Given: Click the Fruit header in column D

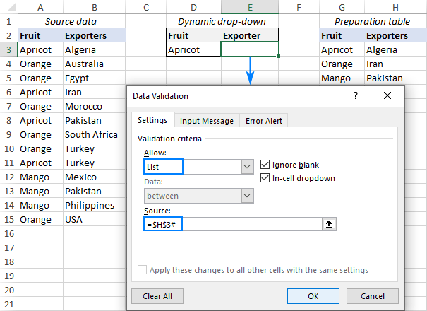Looking at the screenshot, I should pos(193,35).
